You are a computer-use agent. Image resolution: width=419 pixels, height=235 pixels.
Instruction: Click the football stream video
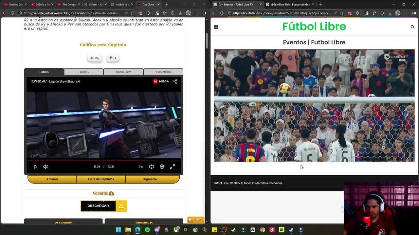[x=314, y=106]
